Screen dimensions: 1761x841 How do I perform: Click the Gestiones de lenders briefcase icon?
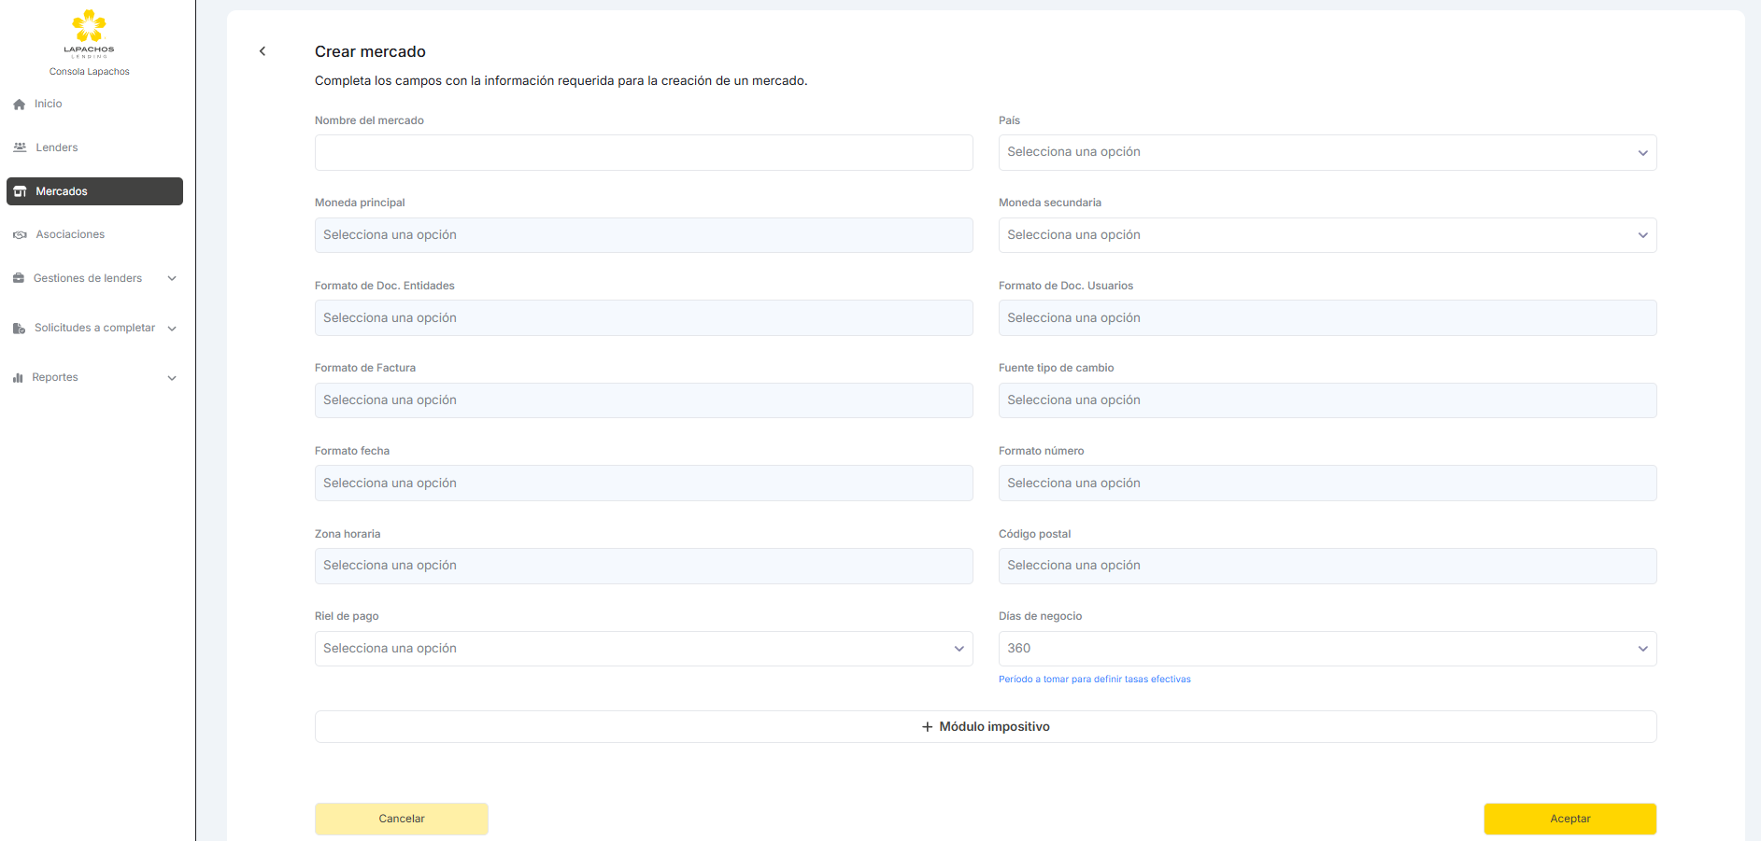click(x=19, y=278)
